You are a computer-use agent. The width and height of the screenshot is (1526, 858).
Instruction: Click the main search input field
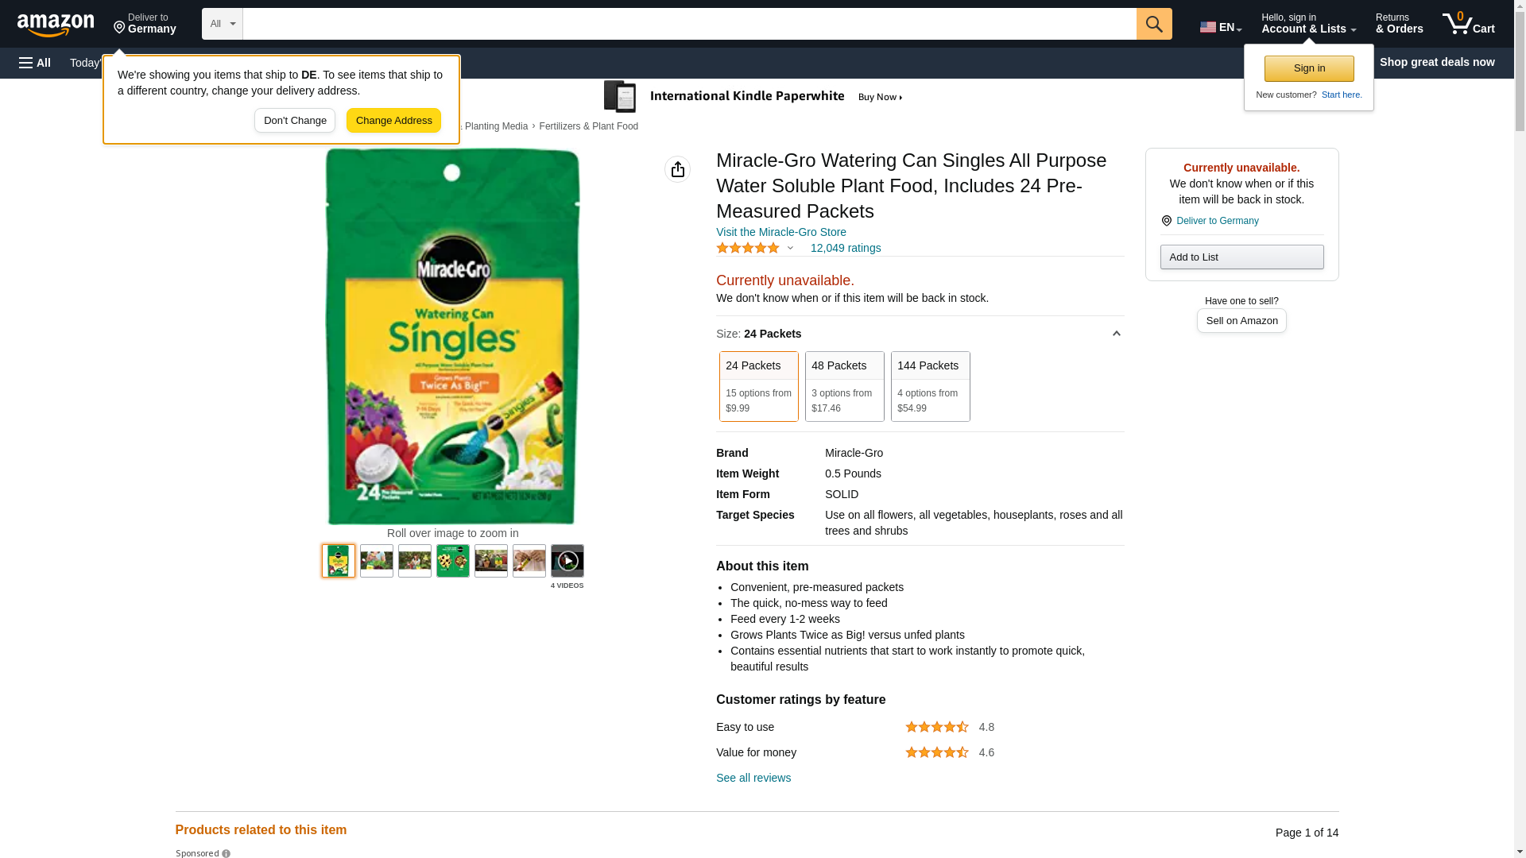point(688,24)
